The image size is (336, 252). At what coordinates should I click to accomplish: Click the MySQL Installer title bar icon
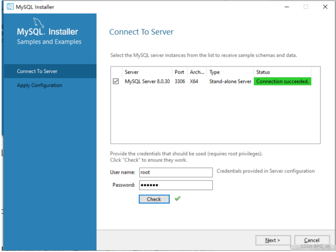click(x=10, y=6)
